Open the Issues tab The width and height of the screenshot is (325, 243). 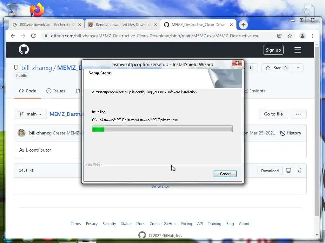click(56, 91)
